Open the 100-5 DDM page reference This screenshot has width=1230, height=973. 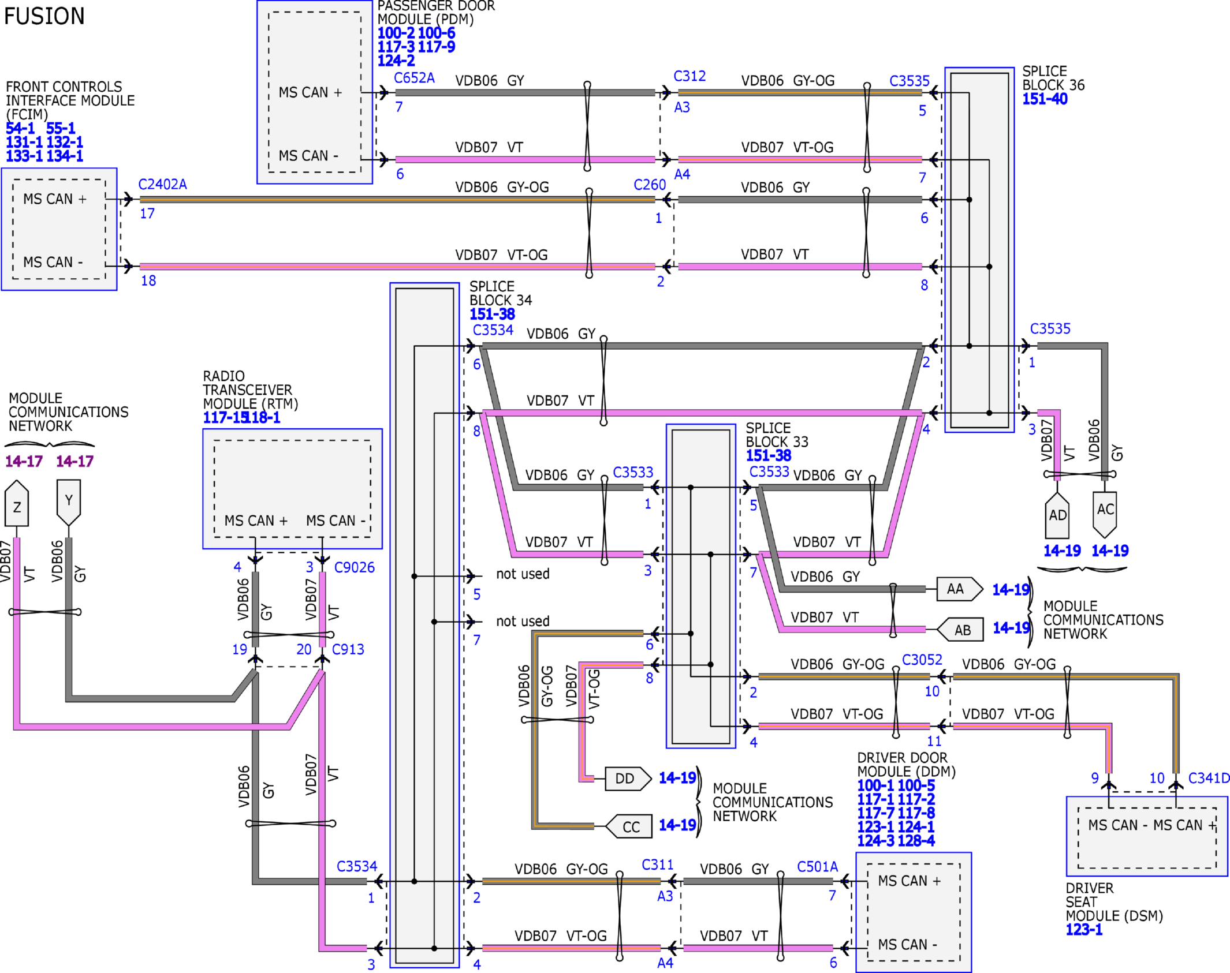(916, 785)
